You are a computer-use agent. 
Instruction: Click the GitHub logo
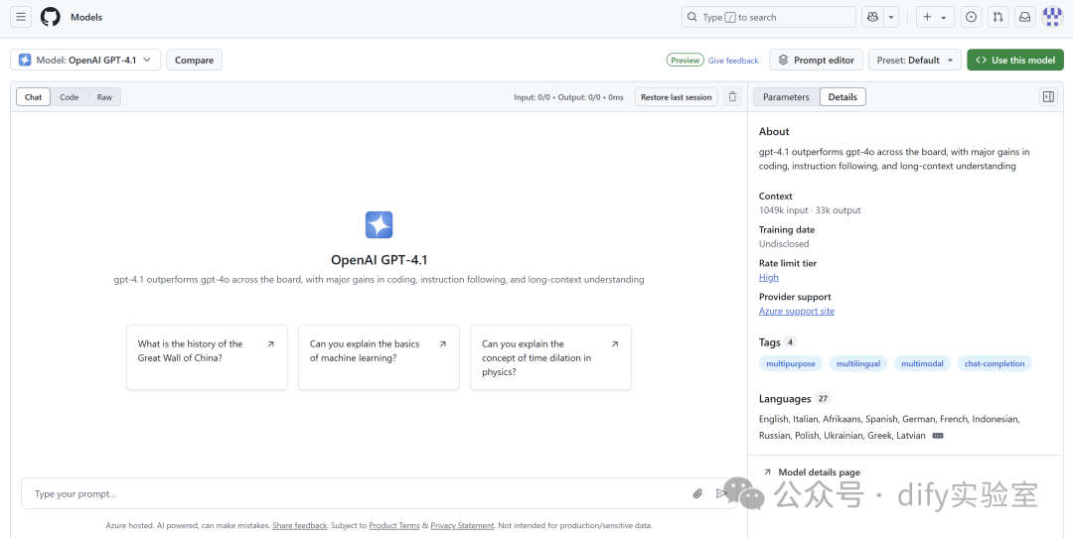point(50,17)
